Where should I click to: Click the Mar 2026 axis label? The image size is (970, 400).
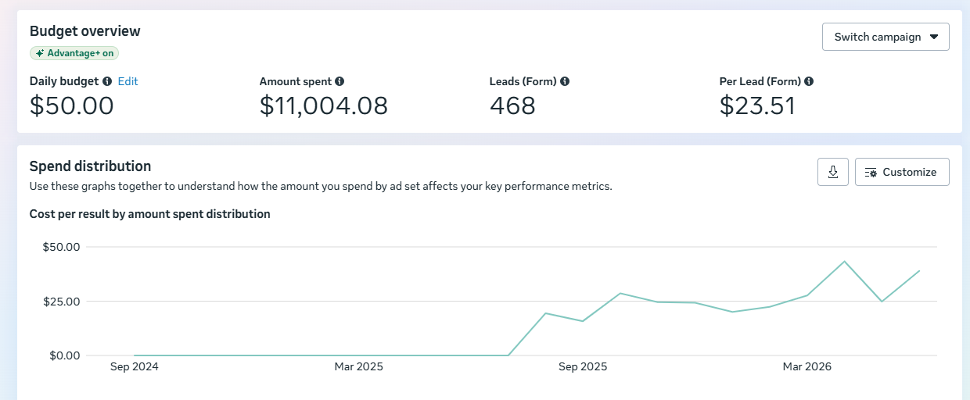(807, 366)
